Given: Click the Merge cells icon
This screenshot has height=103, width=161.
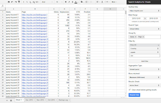Looking at the screenshot, I should point(91,2).
